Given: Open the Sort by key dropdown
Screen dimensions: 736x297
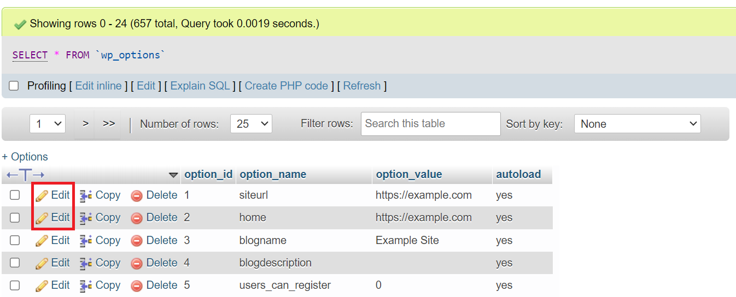Looking at the screenshot, I should 637,124.
